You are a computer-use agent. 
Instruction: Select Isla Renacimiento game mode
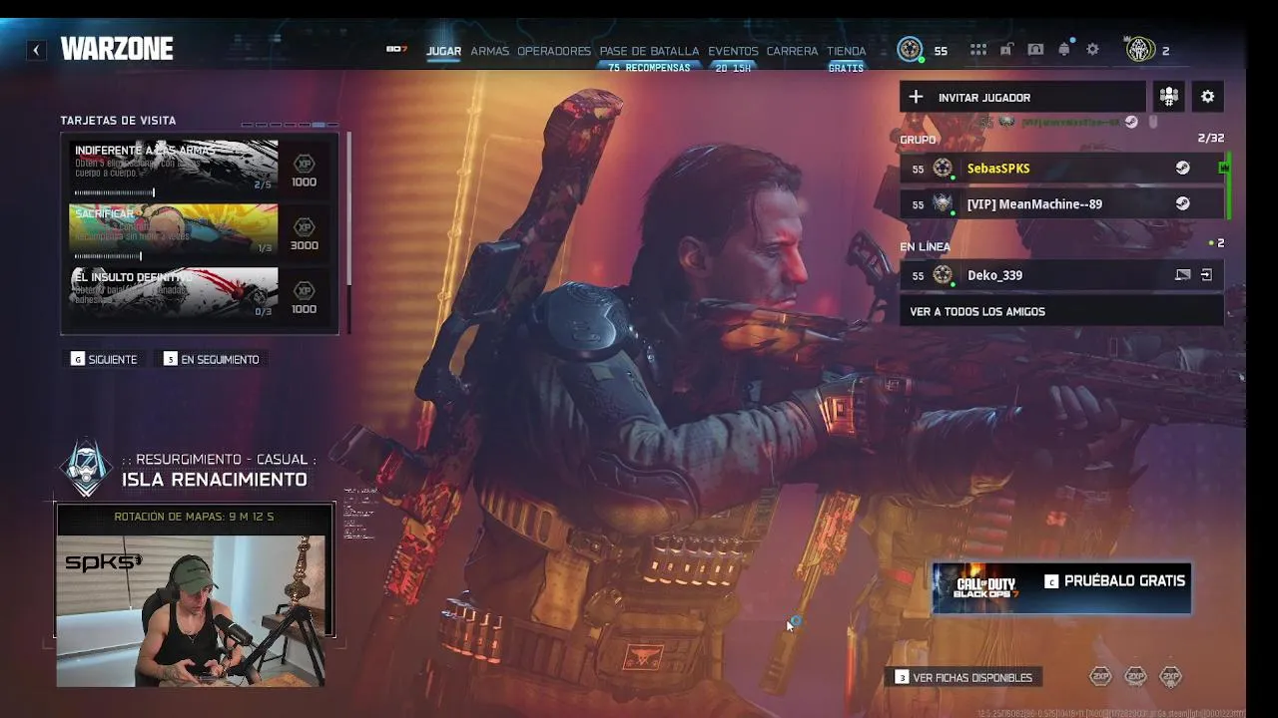(x=214, y=480)
